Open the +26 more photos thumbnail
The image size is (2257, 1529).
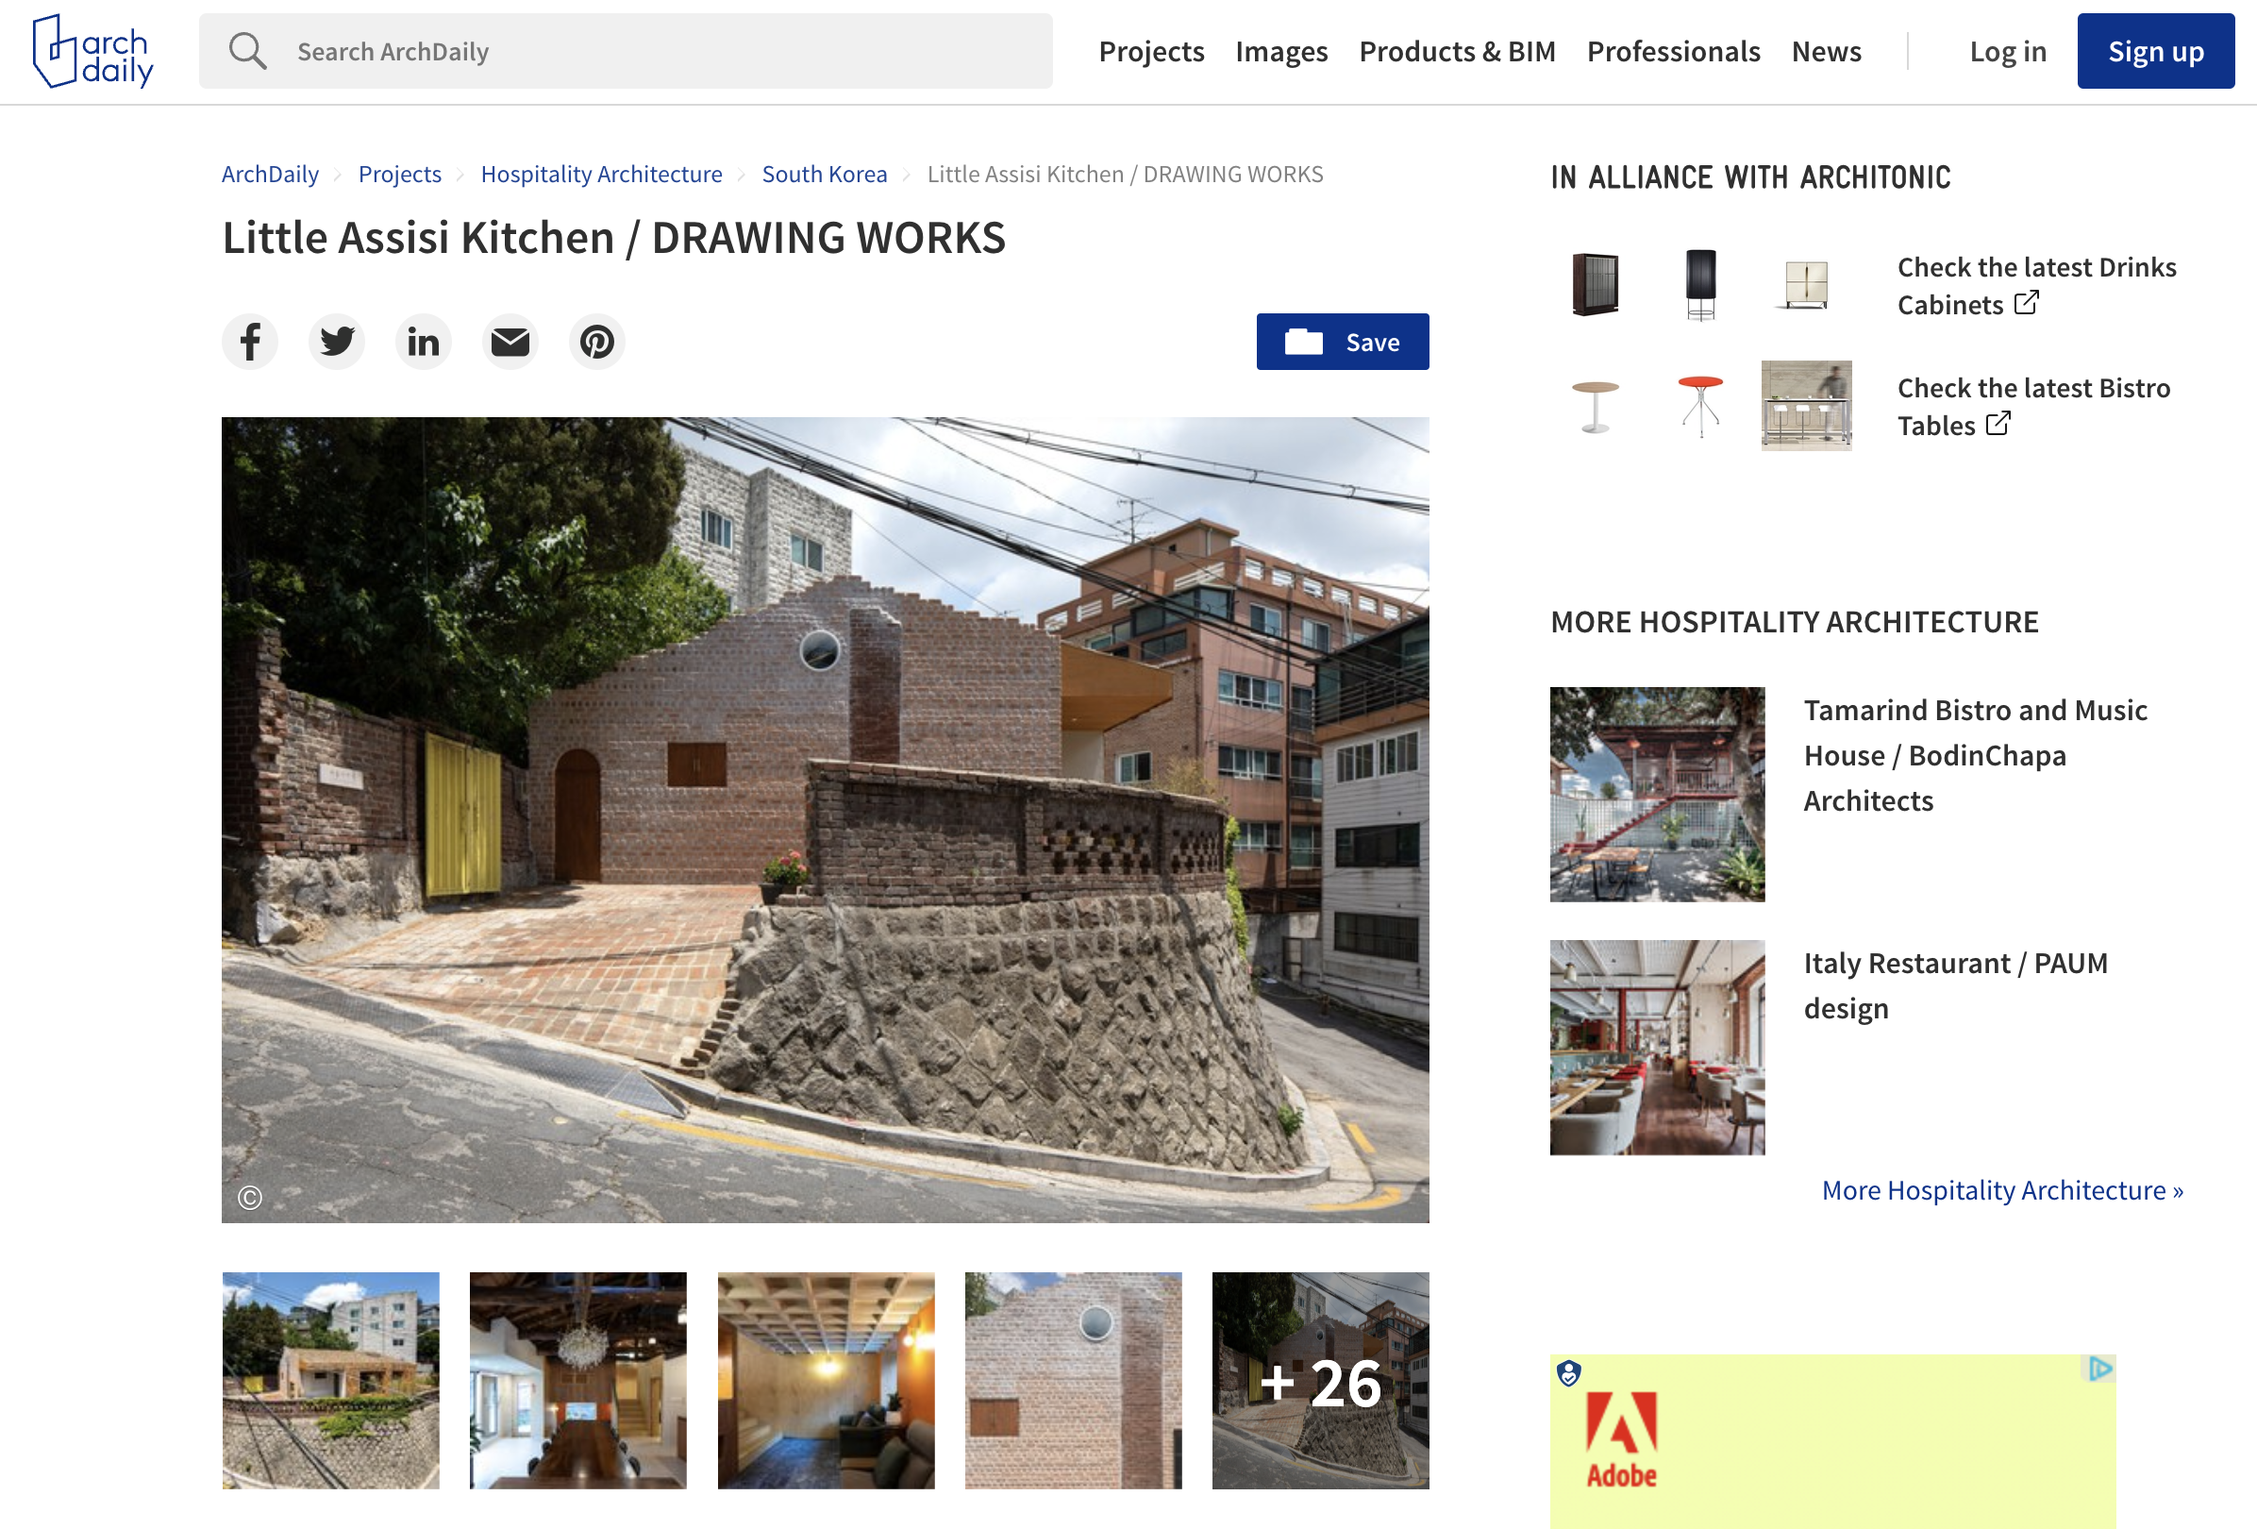coord(1320,1381)
